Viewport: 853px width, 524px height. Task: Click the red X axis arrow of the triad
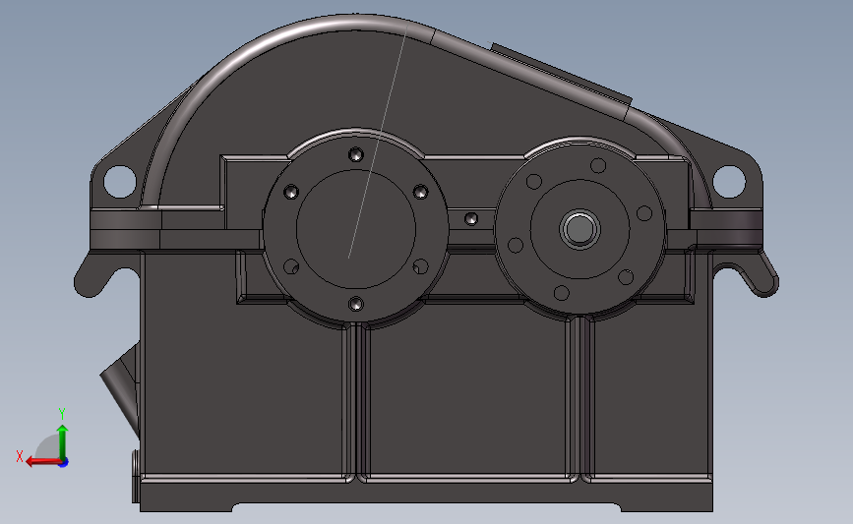pyautogui.click(x=43, y=461)
